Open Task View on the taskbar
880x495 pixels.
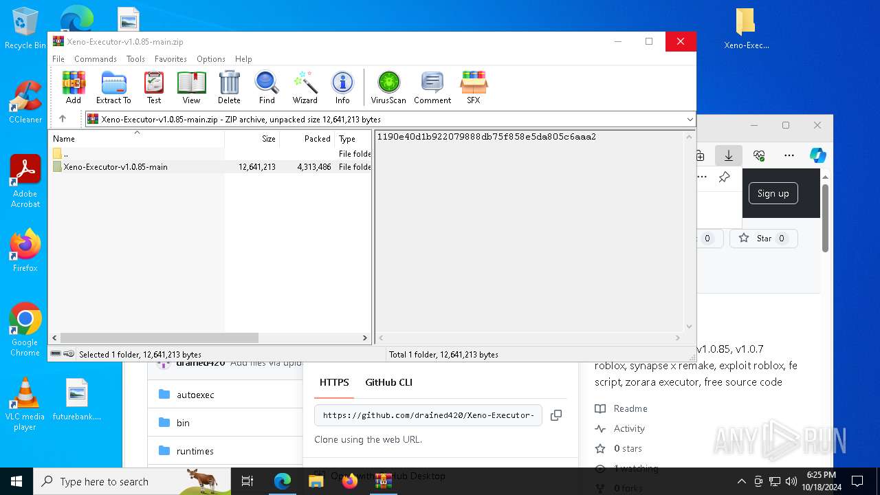click(247, 481)
